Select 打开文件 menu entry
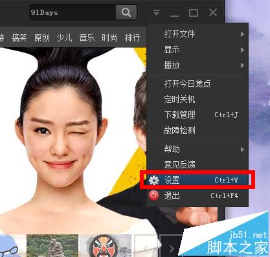 point(197,34)
